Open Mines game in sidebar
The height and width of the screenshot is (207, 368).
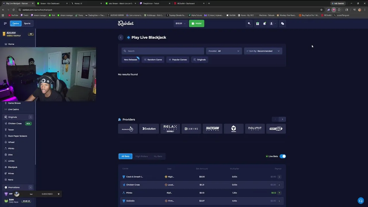(x=11, y=173)
